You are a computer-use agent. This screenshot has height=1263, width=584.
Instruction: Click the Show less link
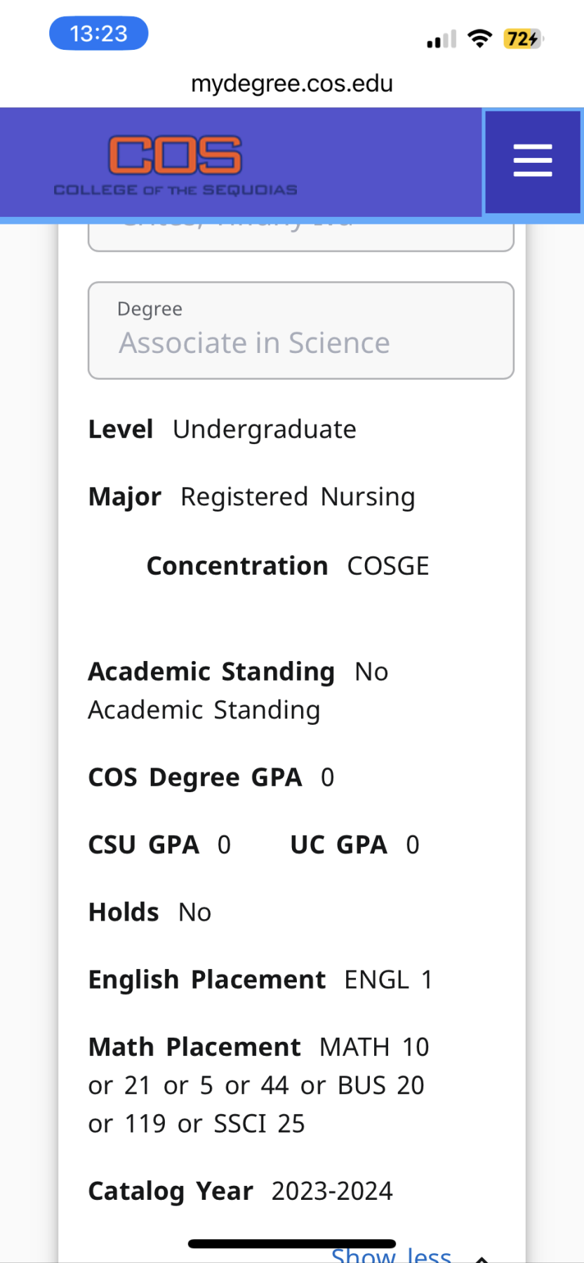(391, 1255)
